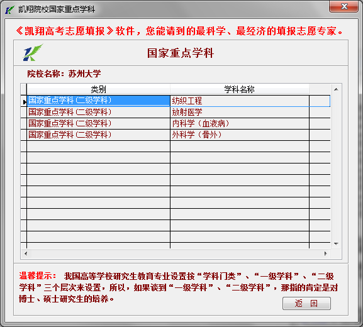
Task: Click the 温馨提示 label
Action: click(x=38, y=276)
